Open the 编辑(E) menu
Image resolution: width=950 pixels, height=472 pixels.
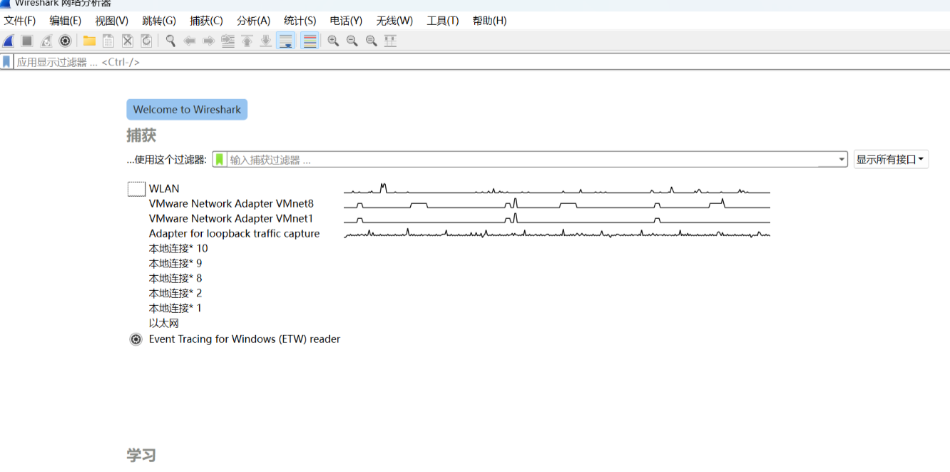(66, 21)
